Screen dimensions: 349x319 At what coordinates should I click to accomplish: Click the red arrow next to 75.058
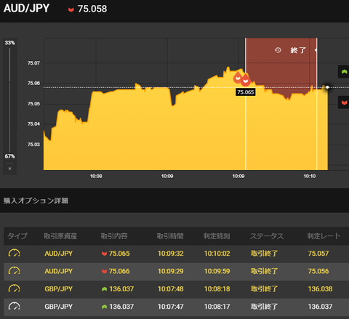[71, 9]
